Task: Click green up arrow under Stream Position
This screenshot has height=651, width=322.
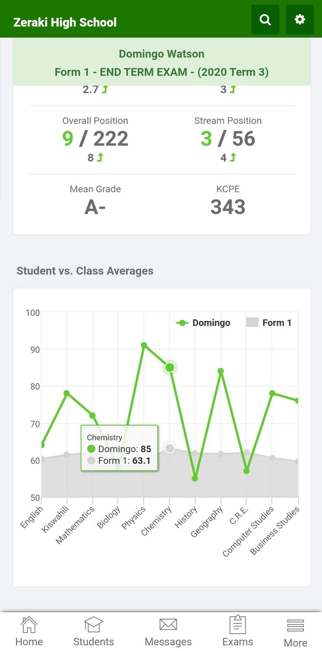Action: tap(233, 158)
